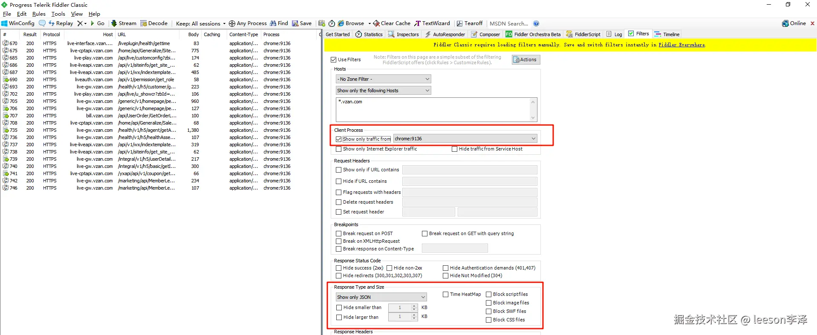Click Go to resume breakpoints

pyautogui.click(x=97, y=23)
